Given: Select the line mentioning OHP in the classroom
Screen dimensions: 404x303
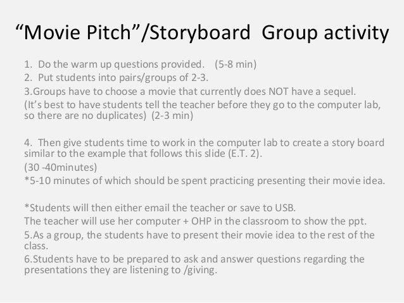Looking at the screenshot, I should tap(195, 221).
